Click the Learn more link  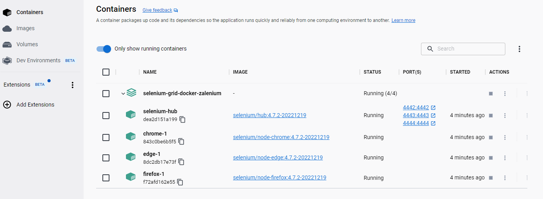click(403, 20)
